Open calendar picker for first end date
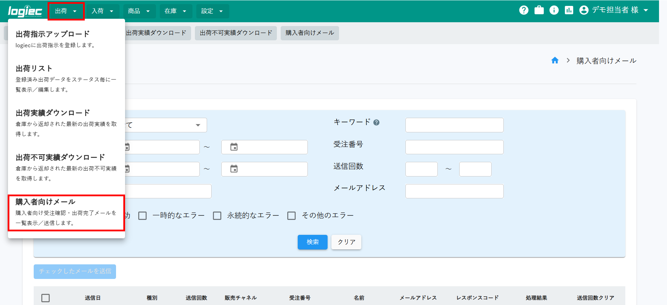The image size is (667, 305). (234, 147)
